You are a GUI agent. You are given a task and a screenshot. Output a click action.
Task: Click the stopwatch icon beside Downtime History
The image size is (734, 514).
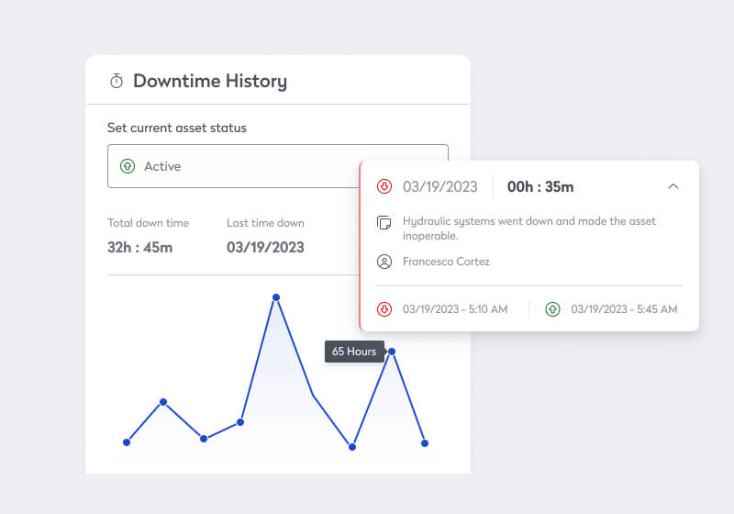pos(116,82)
